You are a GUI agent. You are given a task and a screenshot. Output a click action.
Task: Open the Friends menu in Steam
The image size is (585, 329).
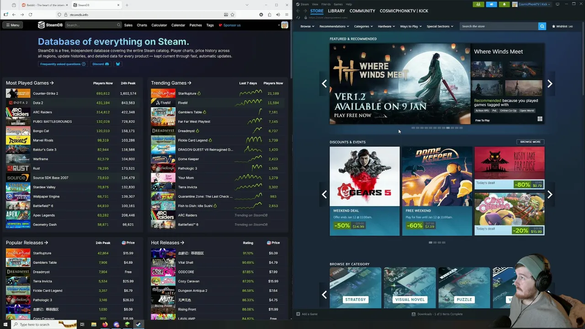click(326, 4)
